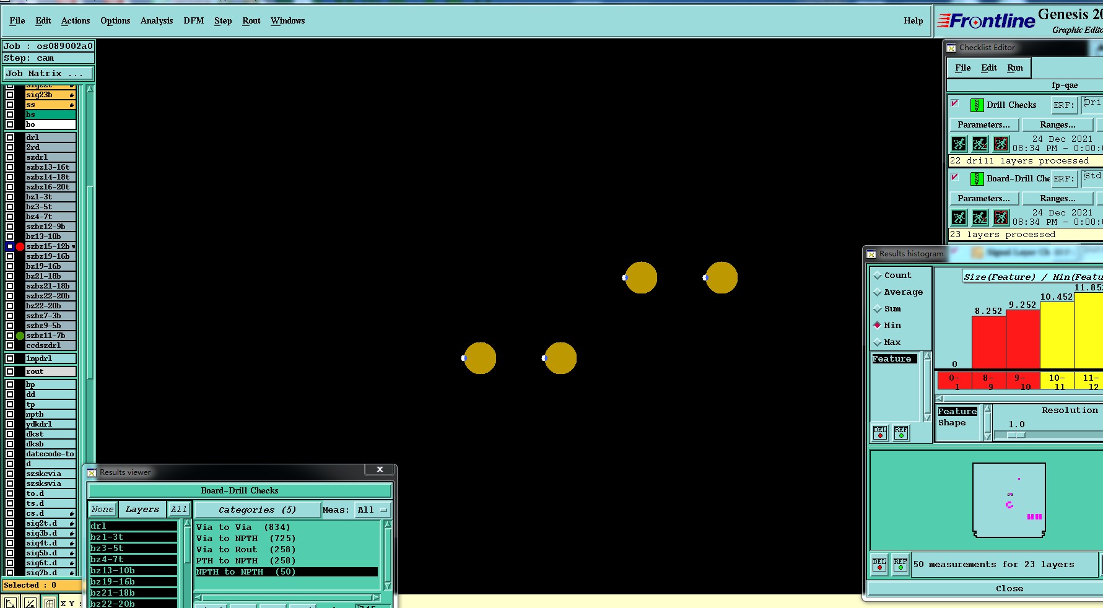Click left arrow of categories horizontal scrollbar
The width and height of the screenshot is (1103, 608).
point(198,597)
